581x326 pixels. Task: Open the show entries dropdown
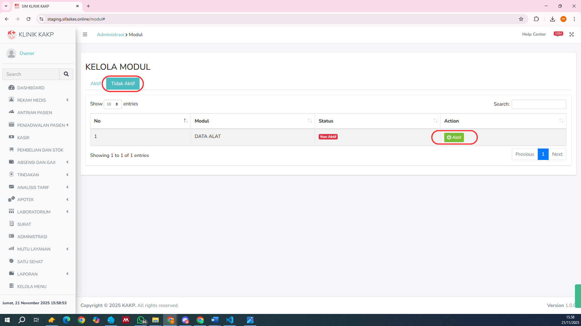click(x=113, y=104)
